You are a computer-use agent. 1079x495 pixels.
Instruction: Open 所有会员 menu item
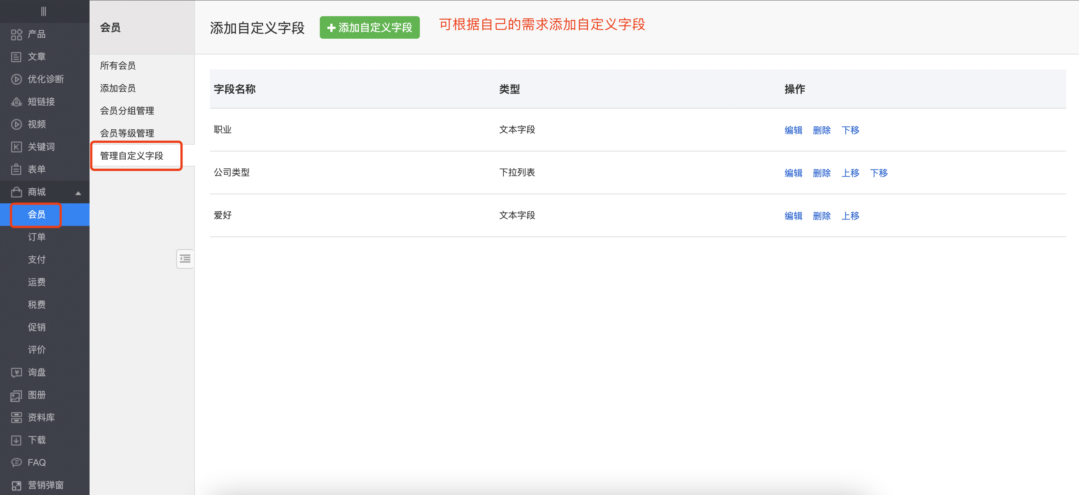(118, 66)
